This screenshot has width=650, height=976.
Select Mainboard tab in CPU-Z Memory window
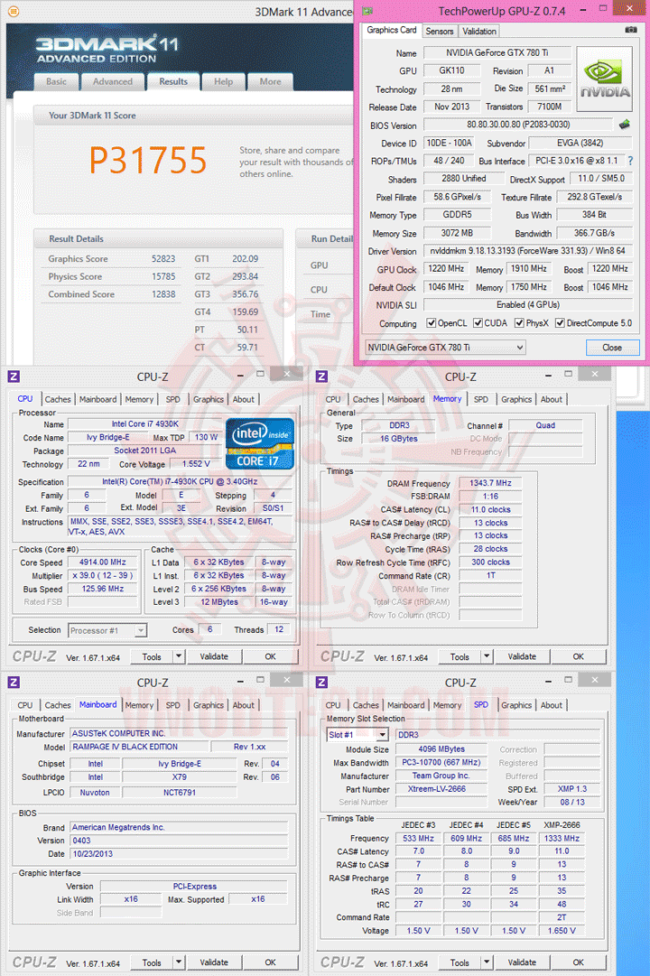(x=406, y=400)
